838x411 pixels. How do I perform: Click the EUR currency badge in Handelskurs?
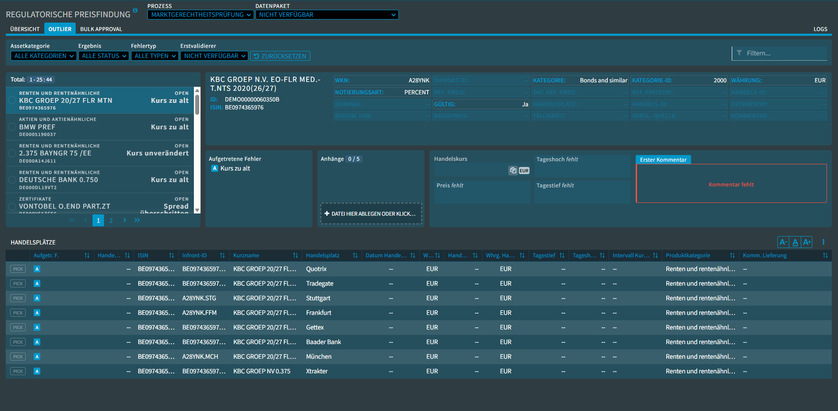coord(524,171)
